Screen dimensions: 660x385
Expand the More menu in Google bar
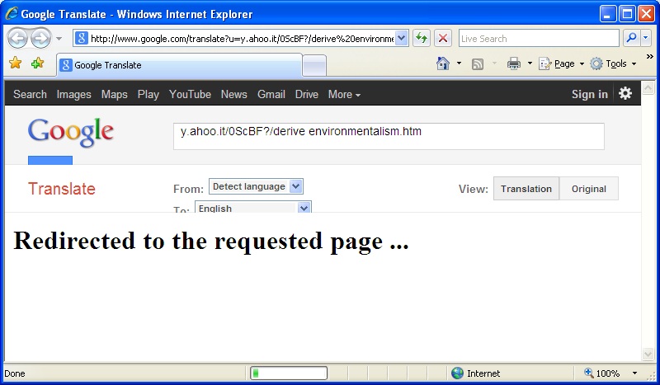click(344, 94)
